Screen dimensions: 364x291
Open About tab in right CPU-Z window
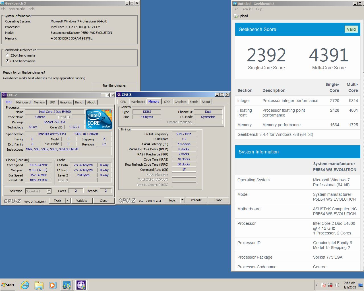click(x=206, y=102)
